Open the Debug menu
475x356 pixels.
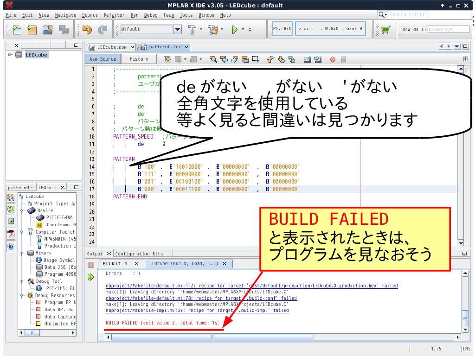coord(151,15)
